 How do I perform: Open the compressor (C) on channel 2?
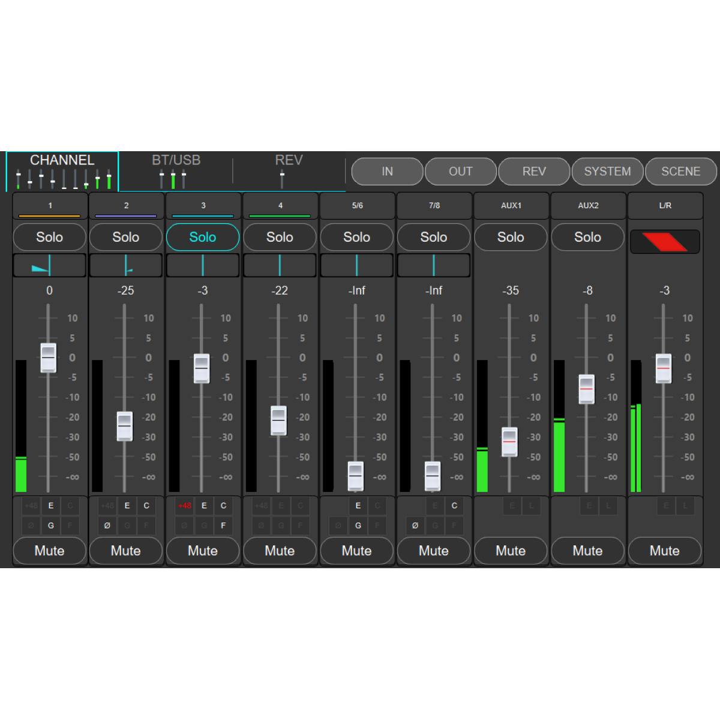coord(146,505)
